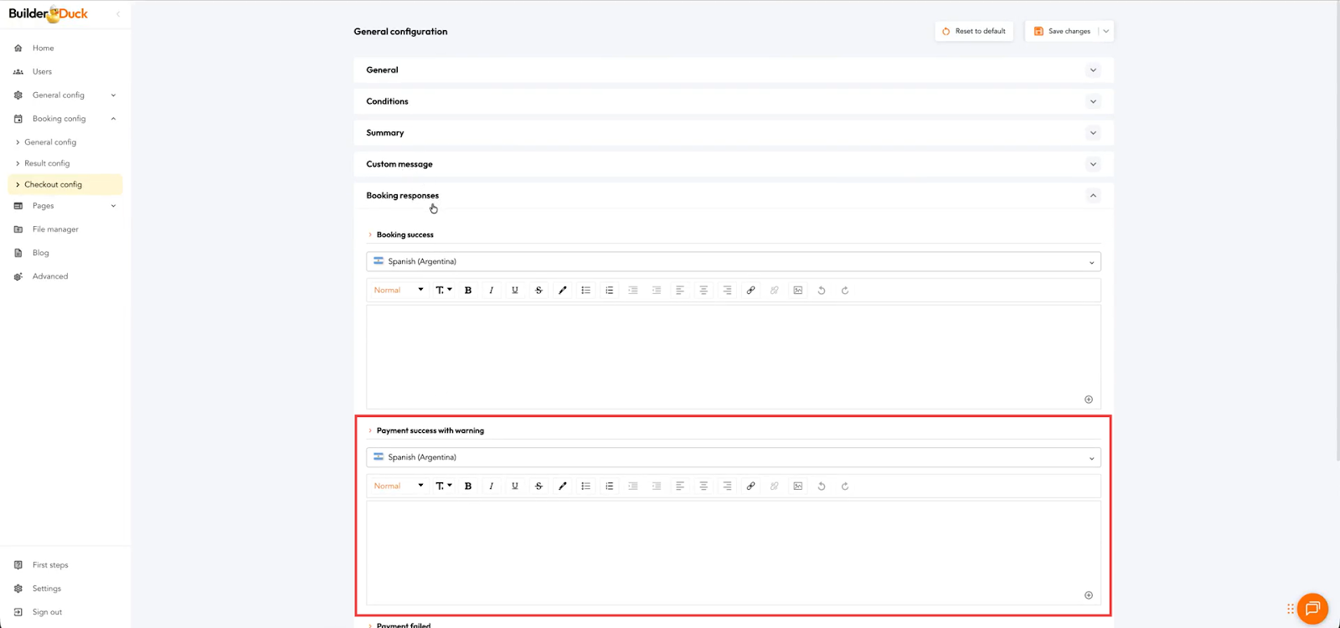The width and height of the screenshot is (1340, 628).
Task: Insert link in Payment success with warning editor
Action: tap(750, 486)
